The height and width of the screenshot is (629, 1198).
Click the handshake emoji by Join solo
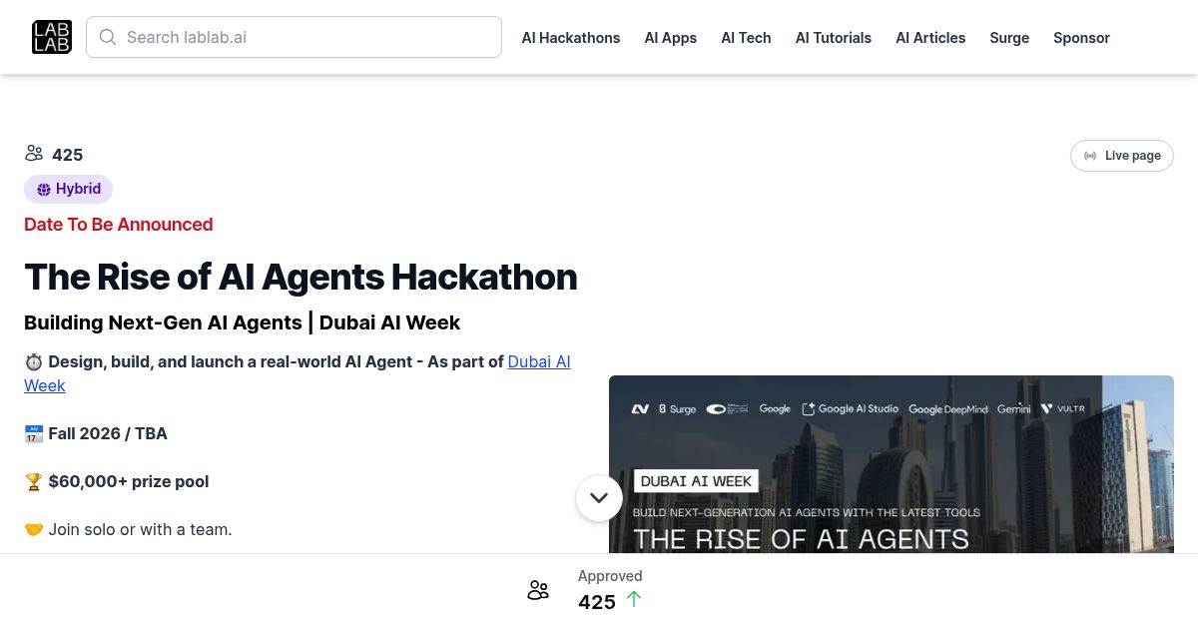coord(34,529)
